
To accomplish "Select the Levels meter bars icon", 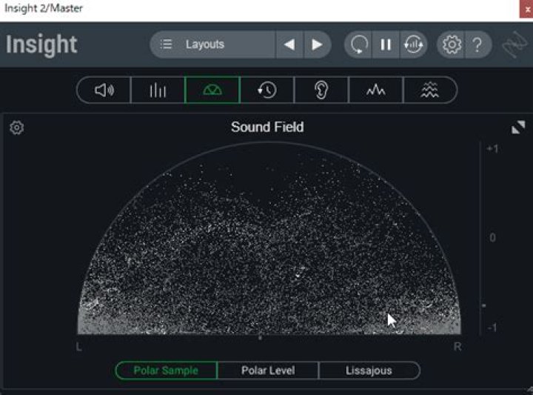I will point(158,90).
